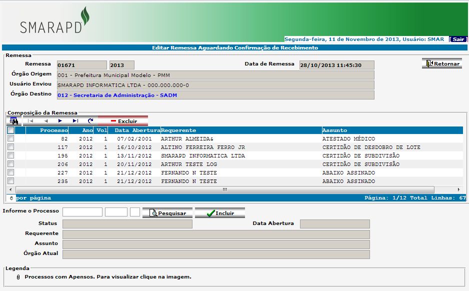The width and height of the screenshot is (469, 291).
Task: Click the Sair link
Action: [x=458, y=39]
